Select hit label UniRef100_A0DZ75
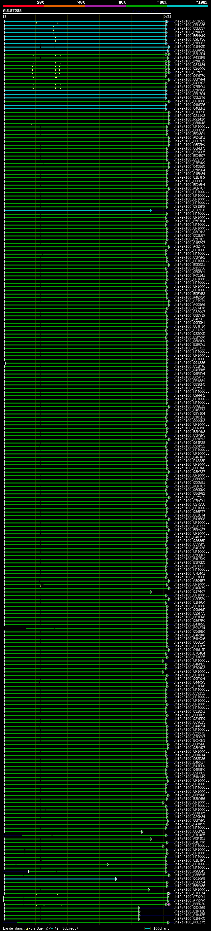 tap(189, 922)
